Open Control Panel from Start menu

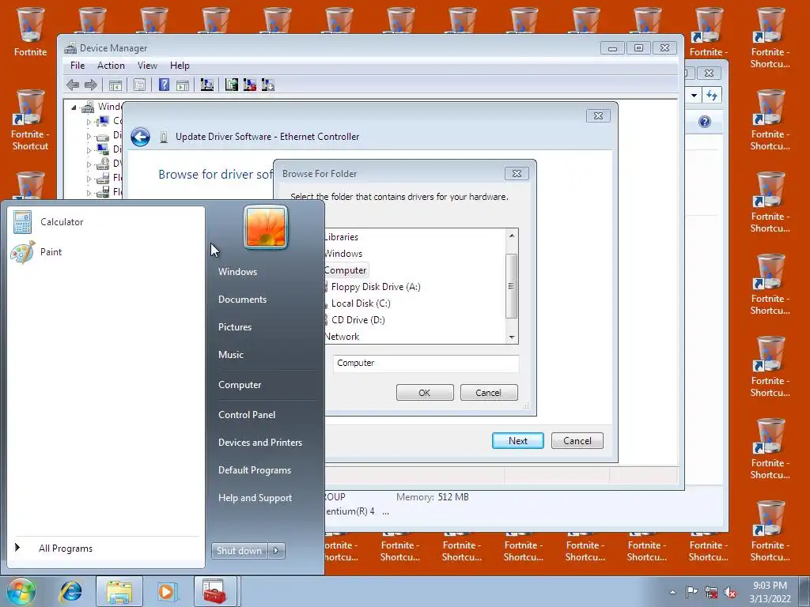pos(247,415)
